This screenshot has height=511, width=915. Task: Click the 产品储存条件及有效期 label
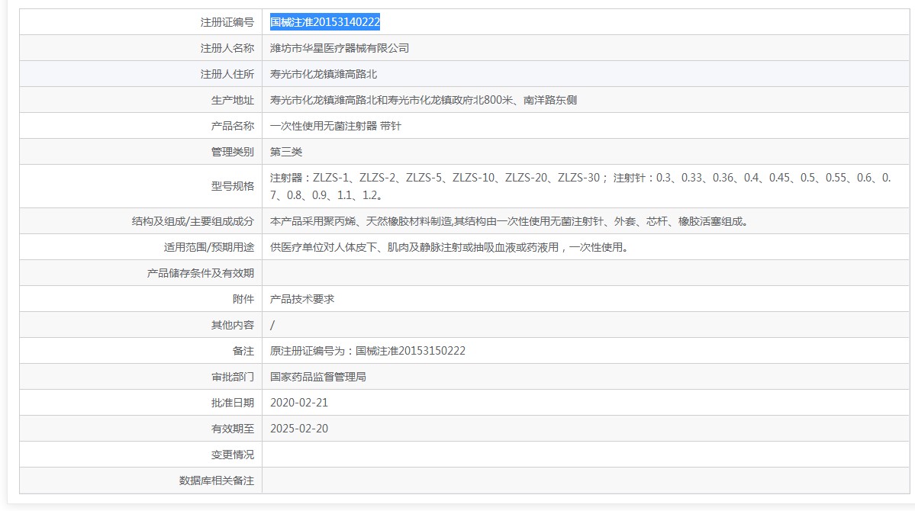(x=200, y=273)
